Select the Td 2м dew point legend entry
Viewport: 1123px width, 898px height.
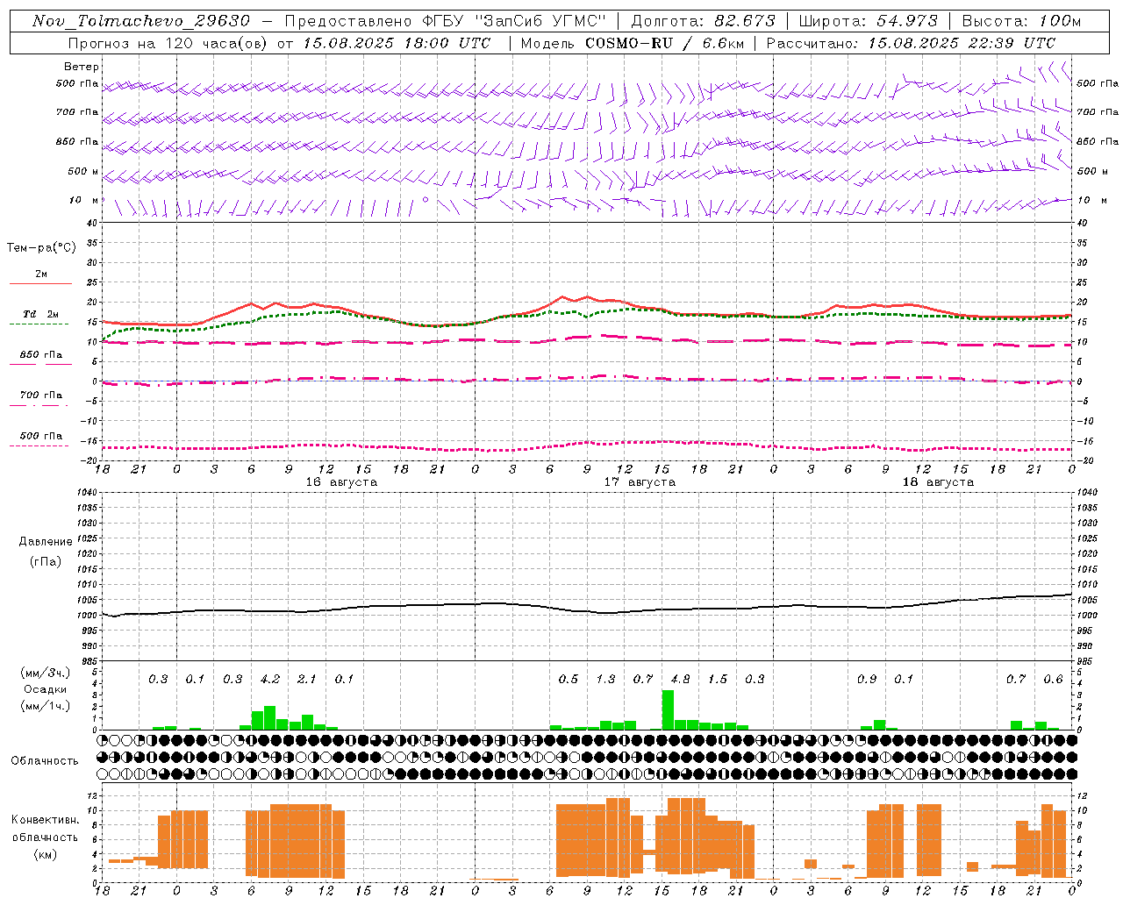[41, 314]
